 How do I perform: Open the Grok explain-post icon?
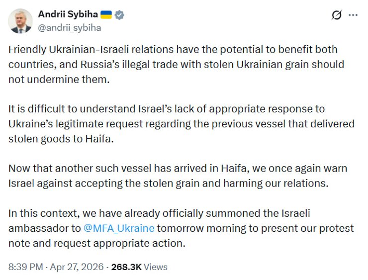tap(337, 15)
